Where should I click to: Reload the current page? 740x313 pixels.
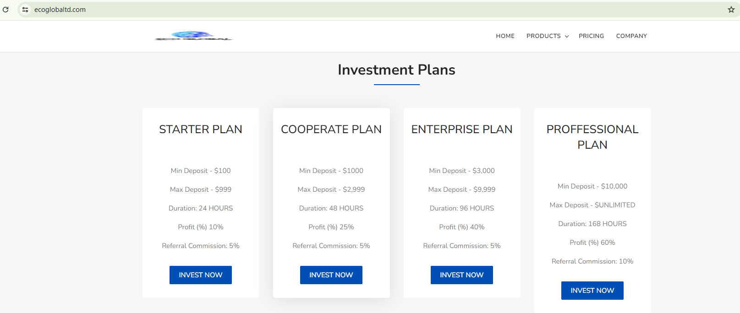coord(5,9)
